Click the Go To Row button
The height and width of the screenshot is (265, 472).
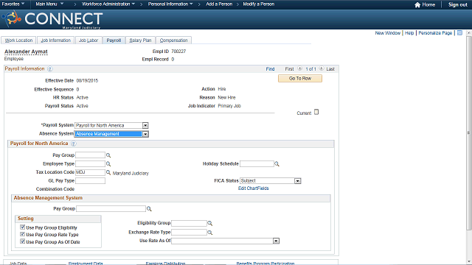click(x=300, y=79)
